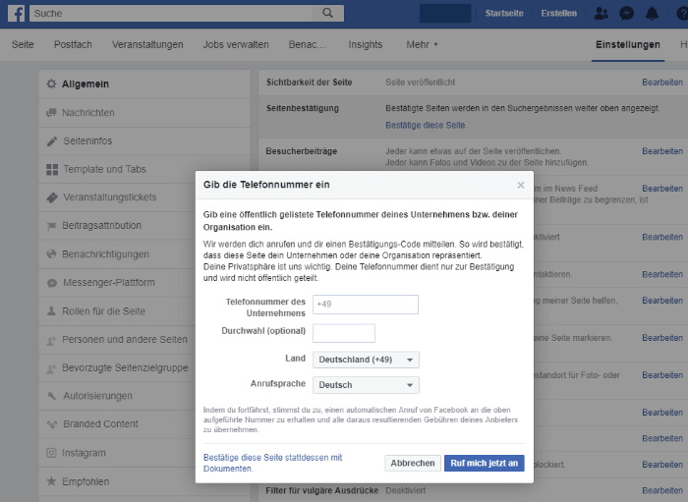Image resolution: width=688 pixels, height=502 pixels.
Task: Click the Template und Tabs grid icon
Action: 52,169
